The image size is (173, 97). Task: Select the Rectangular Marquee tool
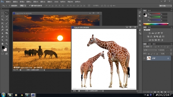coord(2,13)
